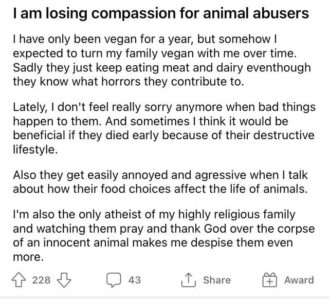Screen dimensions: 329x299
Task: Click the line 'they know what horrors they contribute to'
Action: pos(129,82)
